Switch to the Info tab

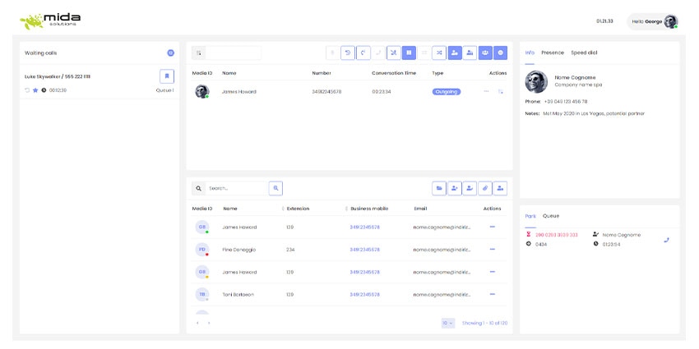coord(530,53)
